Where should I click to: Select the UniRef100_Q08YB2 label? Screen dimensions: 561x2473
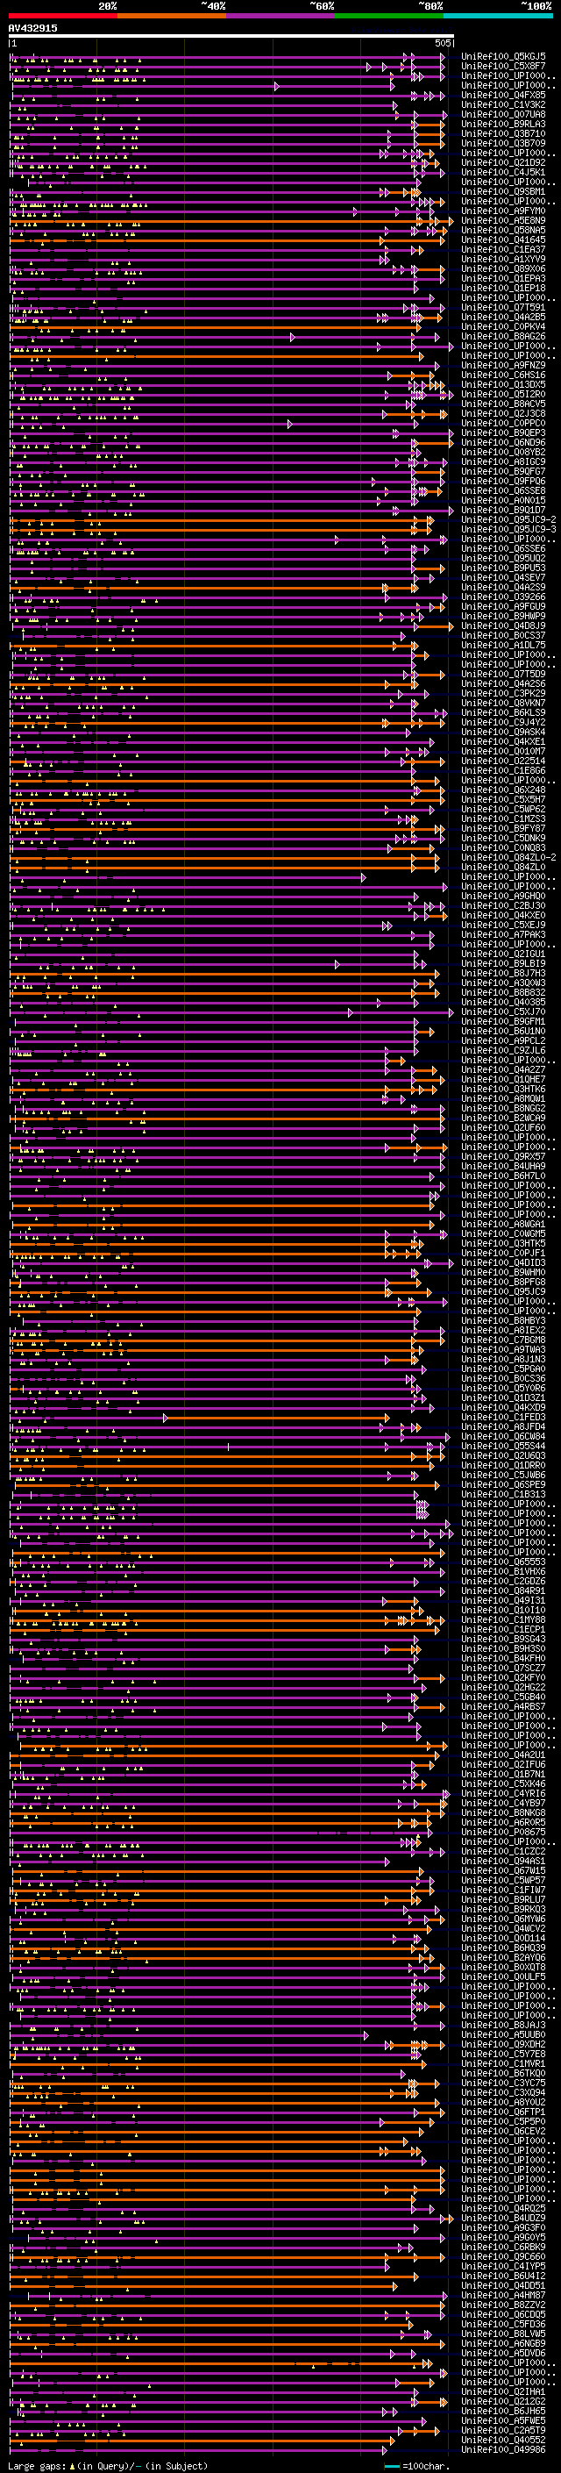point(503,452)
